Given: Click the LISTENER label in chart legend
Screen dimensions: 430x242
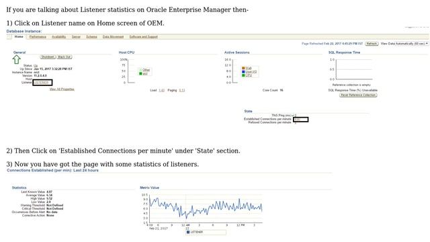Looking at the screenshot, I should click(197, 232).
